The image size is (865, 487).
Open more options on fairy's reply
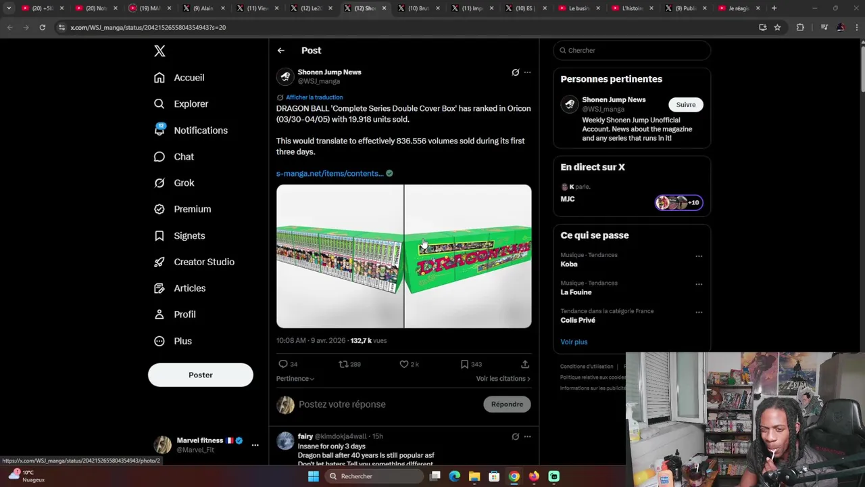tap(528, 437)
